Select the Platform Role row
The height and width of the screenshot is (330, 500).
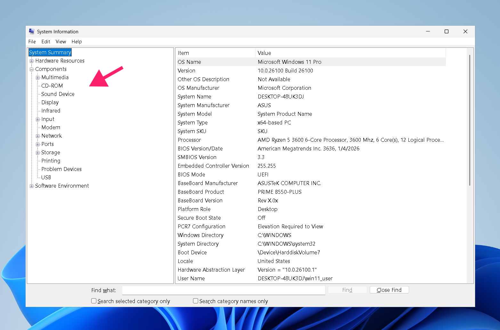point(311,209)
